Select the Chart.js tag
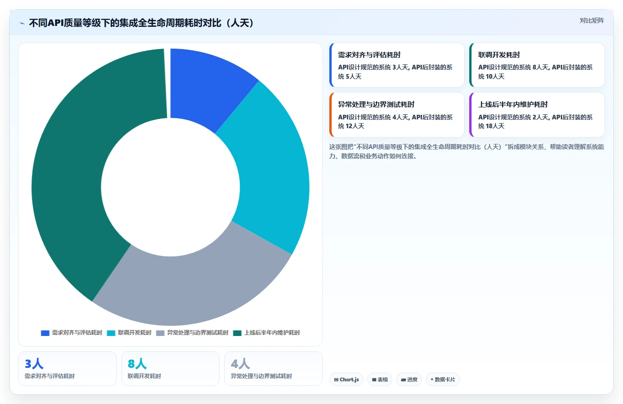This screenshot has width=623, height=404. pos(346,379)
